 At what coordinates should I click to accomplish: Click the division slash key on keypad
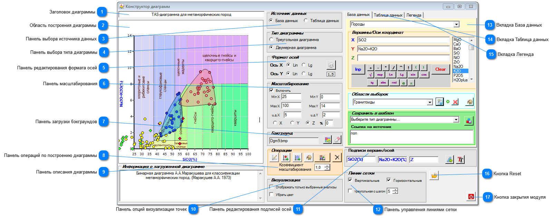pyautogui.click(x=393, y=68)
